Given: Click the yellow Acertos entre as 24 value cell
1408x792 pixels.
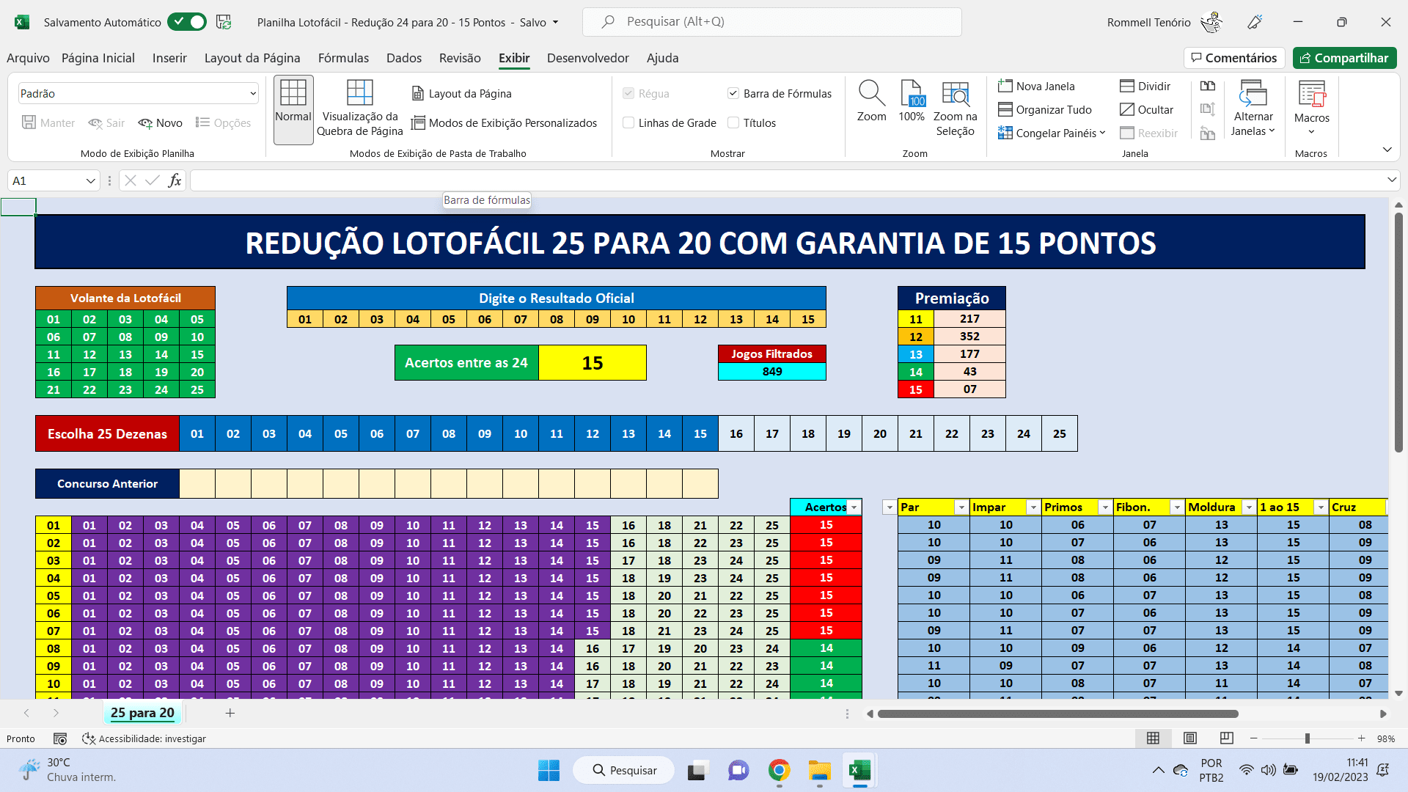Looking at the screenshot, I should click(x=593, y=363).
